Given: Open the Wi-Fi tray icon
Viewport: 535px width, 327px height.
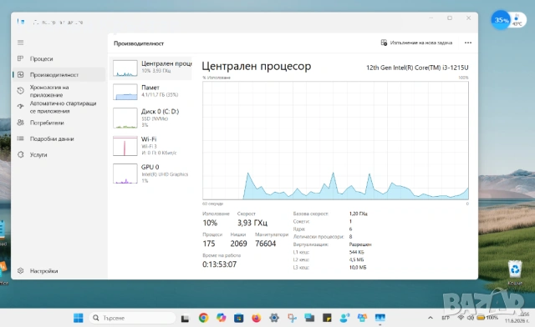Looking at the screenshot, I should pyautogui.click(x=461, y=318).
